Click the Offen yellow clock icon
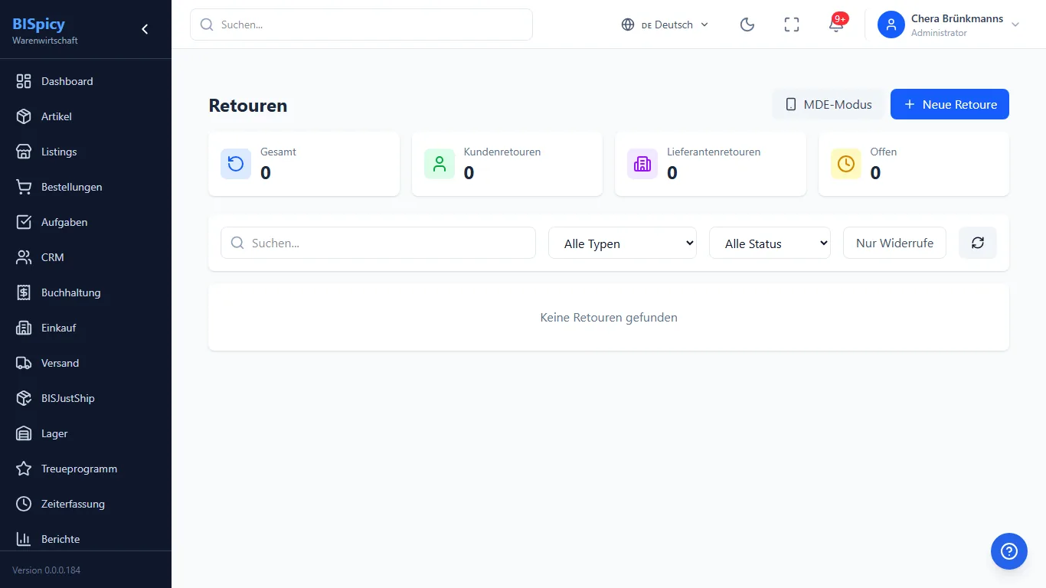 click(x=846, y=164)
